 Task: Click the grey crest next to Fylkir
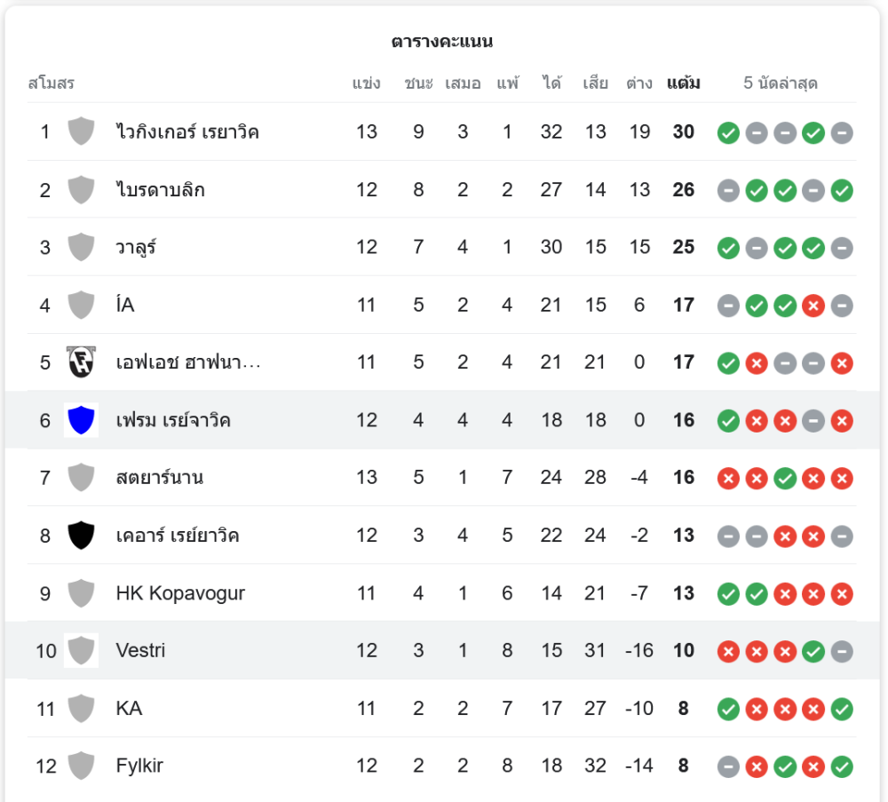(81, 766)
